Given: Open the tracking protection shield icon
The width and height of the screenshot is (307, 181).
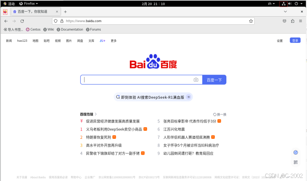Looking at the screenshot, I should (56, 21).
